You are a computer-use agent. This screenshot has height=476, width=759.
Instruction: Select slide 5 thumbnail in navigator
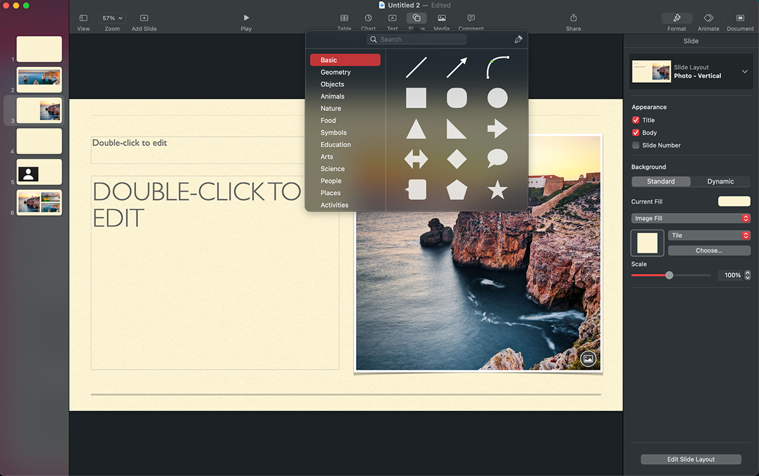point(39,172)
